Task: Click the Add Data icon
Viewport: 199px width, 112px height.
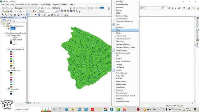Action: (34, 11)
